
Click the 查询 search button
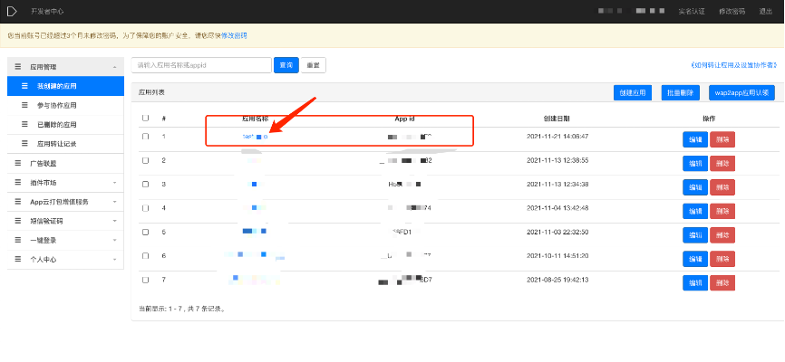pyautogui.click(x=286, y=65)
